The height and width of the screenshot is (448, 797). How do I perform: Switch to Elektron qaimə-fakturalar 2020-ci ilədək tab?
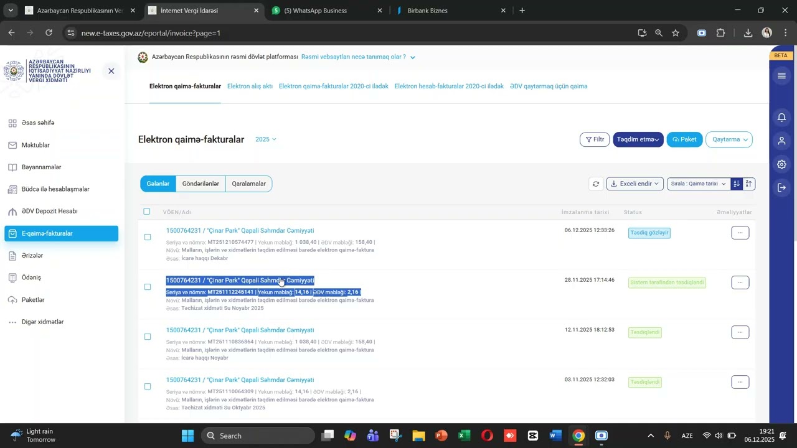point(334,86)
